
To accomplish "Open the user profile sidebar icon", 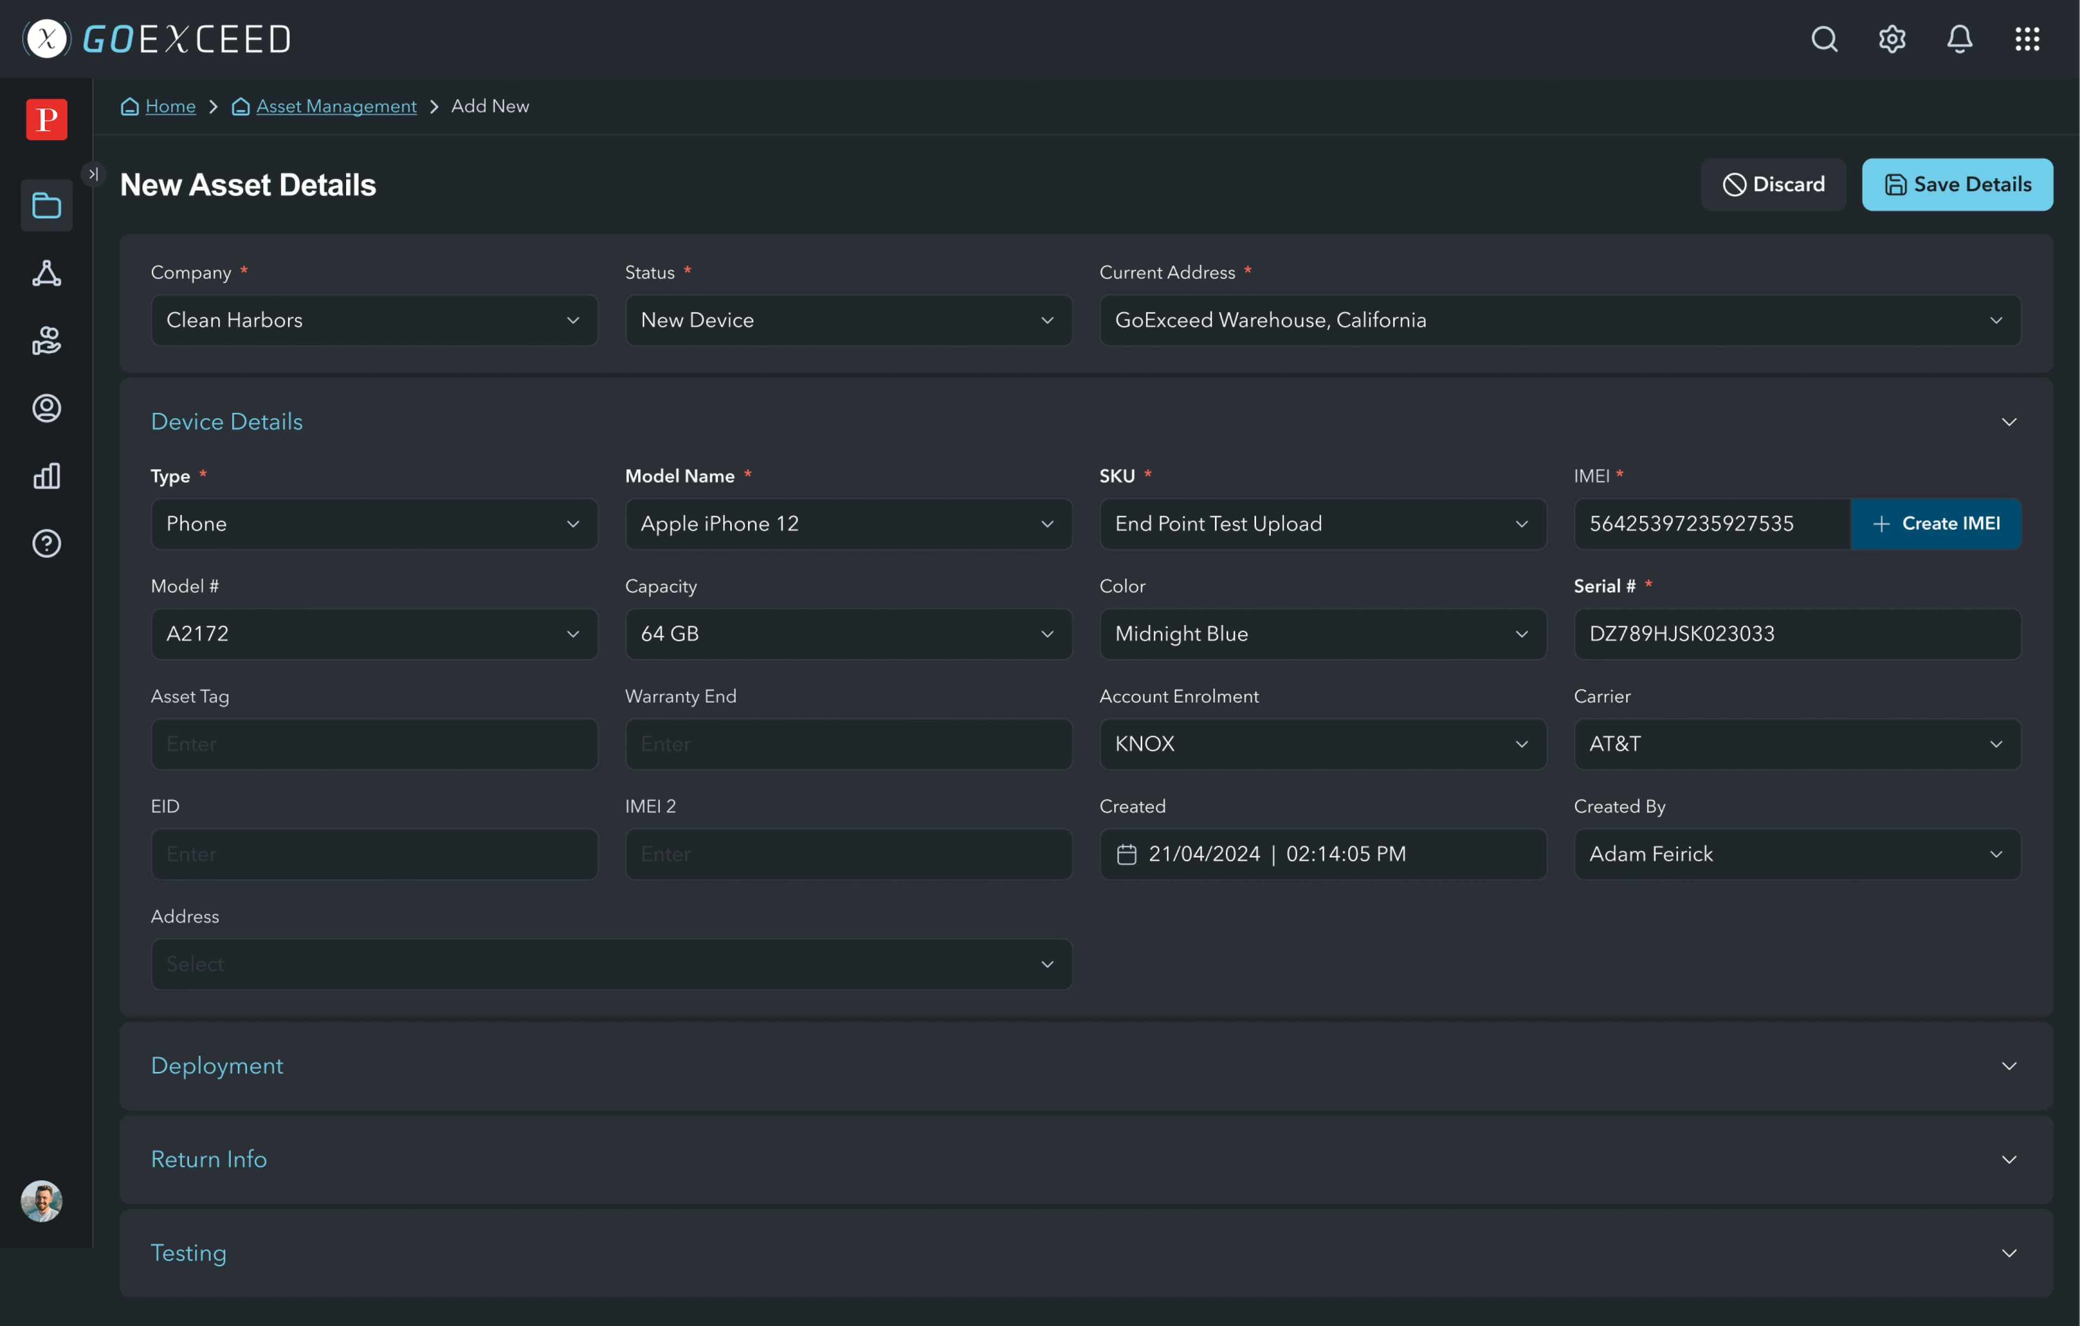I will pyautogui.click(x=47, y=408).
